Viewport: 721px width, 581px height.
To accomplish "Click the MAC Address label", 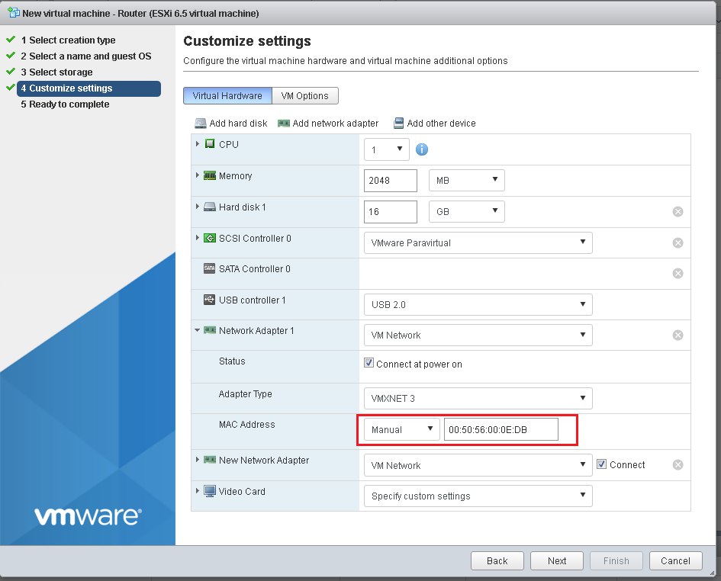I will coord(247,424).
